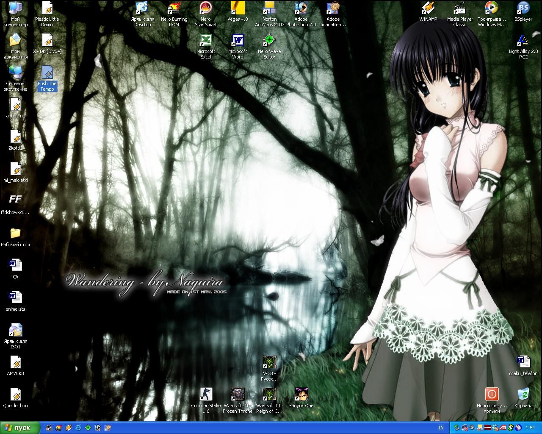Click the пуск Start button
Image resolution: width=542 pixels, height=434 pixels.
[x=20, y=428]
